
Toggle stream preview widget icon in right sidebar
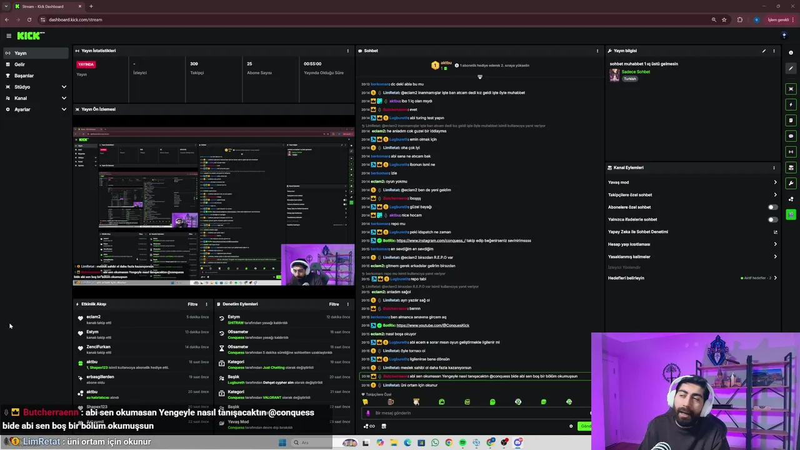pos(791,89)
